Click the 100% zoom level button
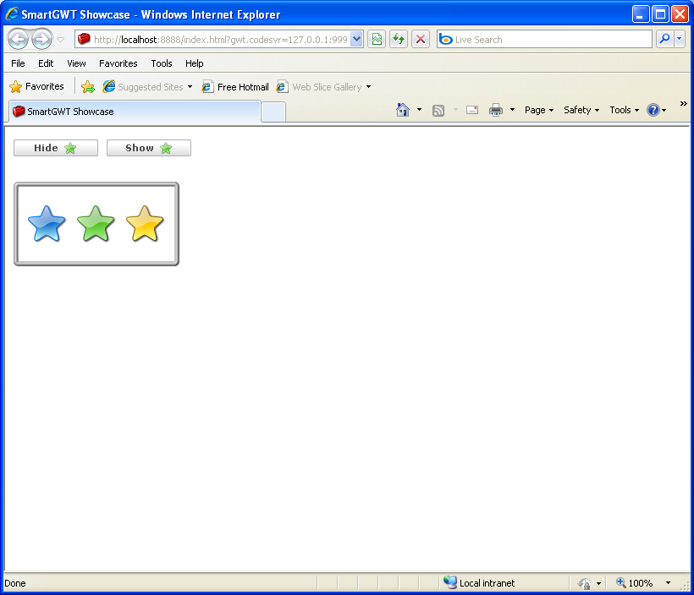This screenshot has width=694, height=595. pyautogui.click(x=635, y=582)
